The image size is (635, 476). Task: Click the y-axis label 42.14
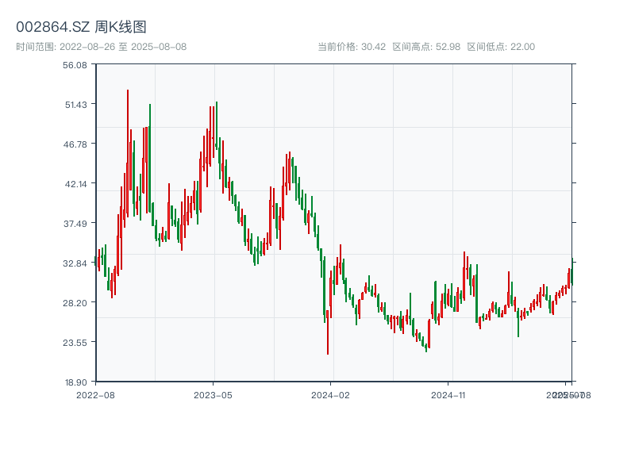[76, 184]
